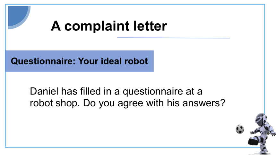276x155 pixels.
Task: Select the thin blue line under the title
Action: tap(174, 38)
